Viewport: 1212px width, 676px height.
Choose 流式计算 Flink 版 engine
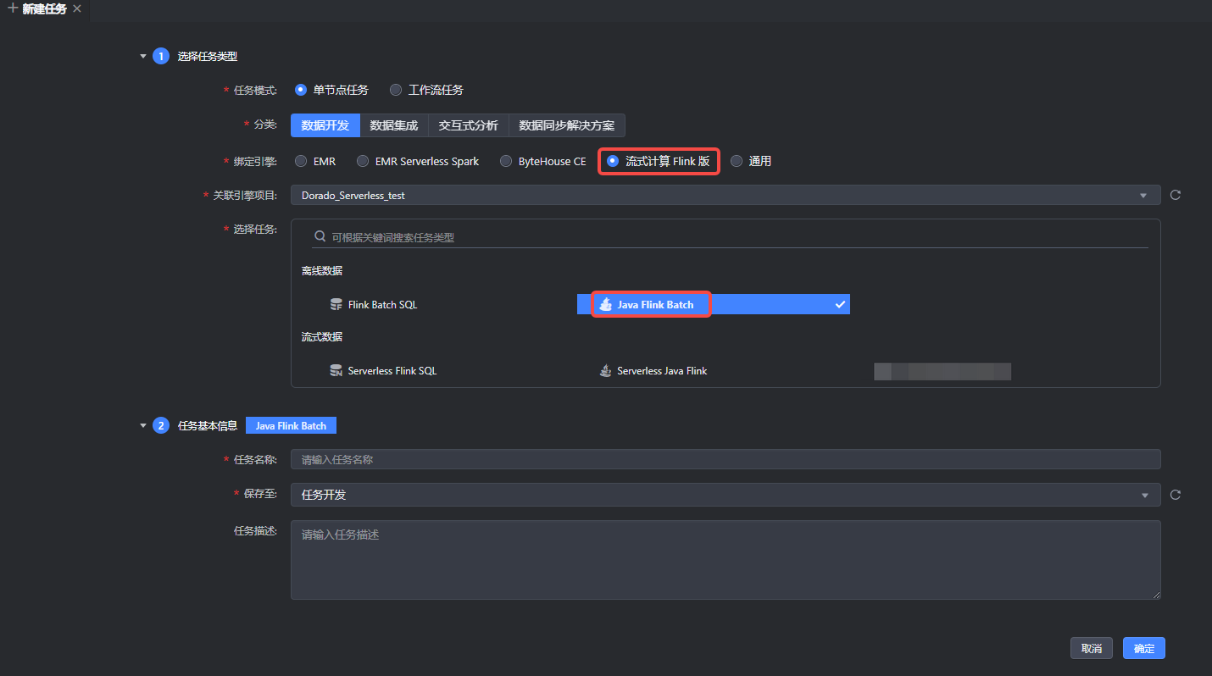pyautogui.click(x=613, y=161)
